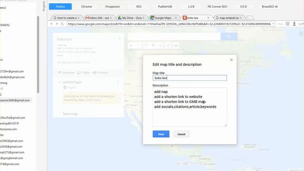Reload the current page
304x171 pixels.
click(62, 24)
